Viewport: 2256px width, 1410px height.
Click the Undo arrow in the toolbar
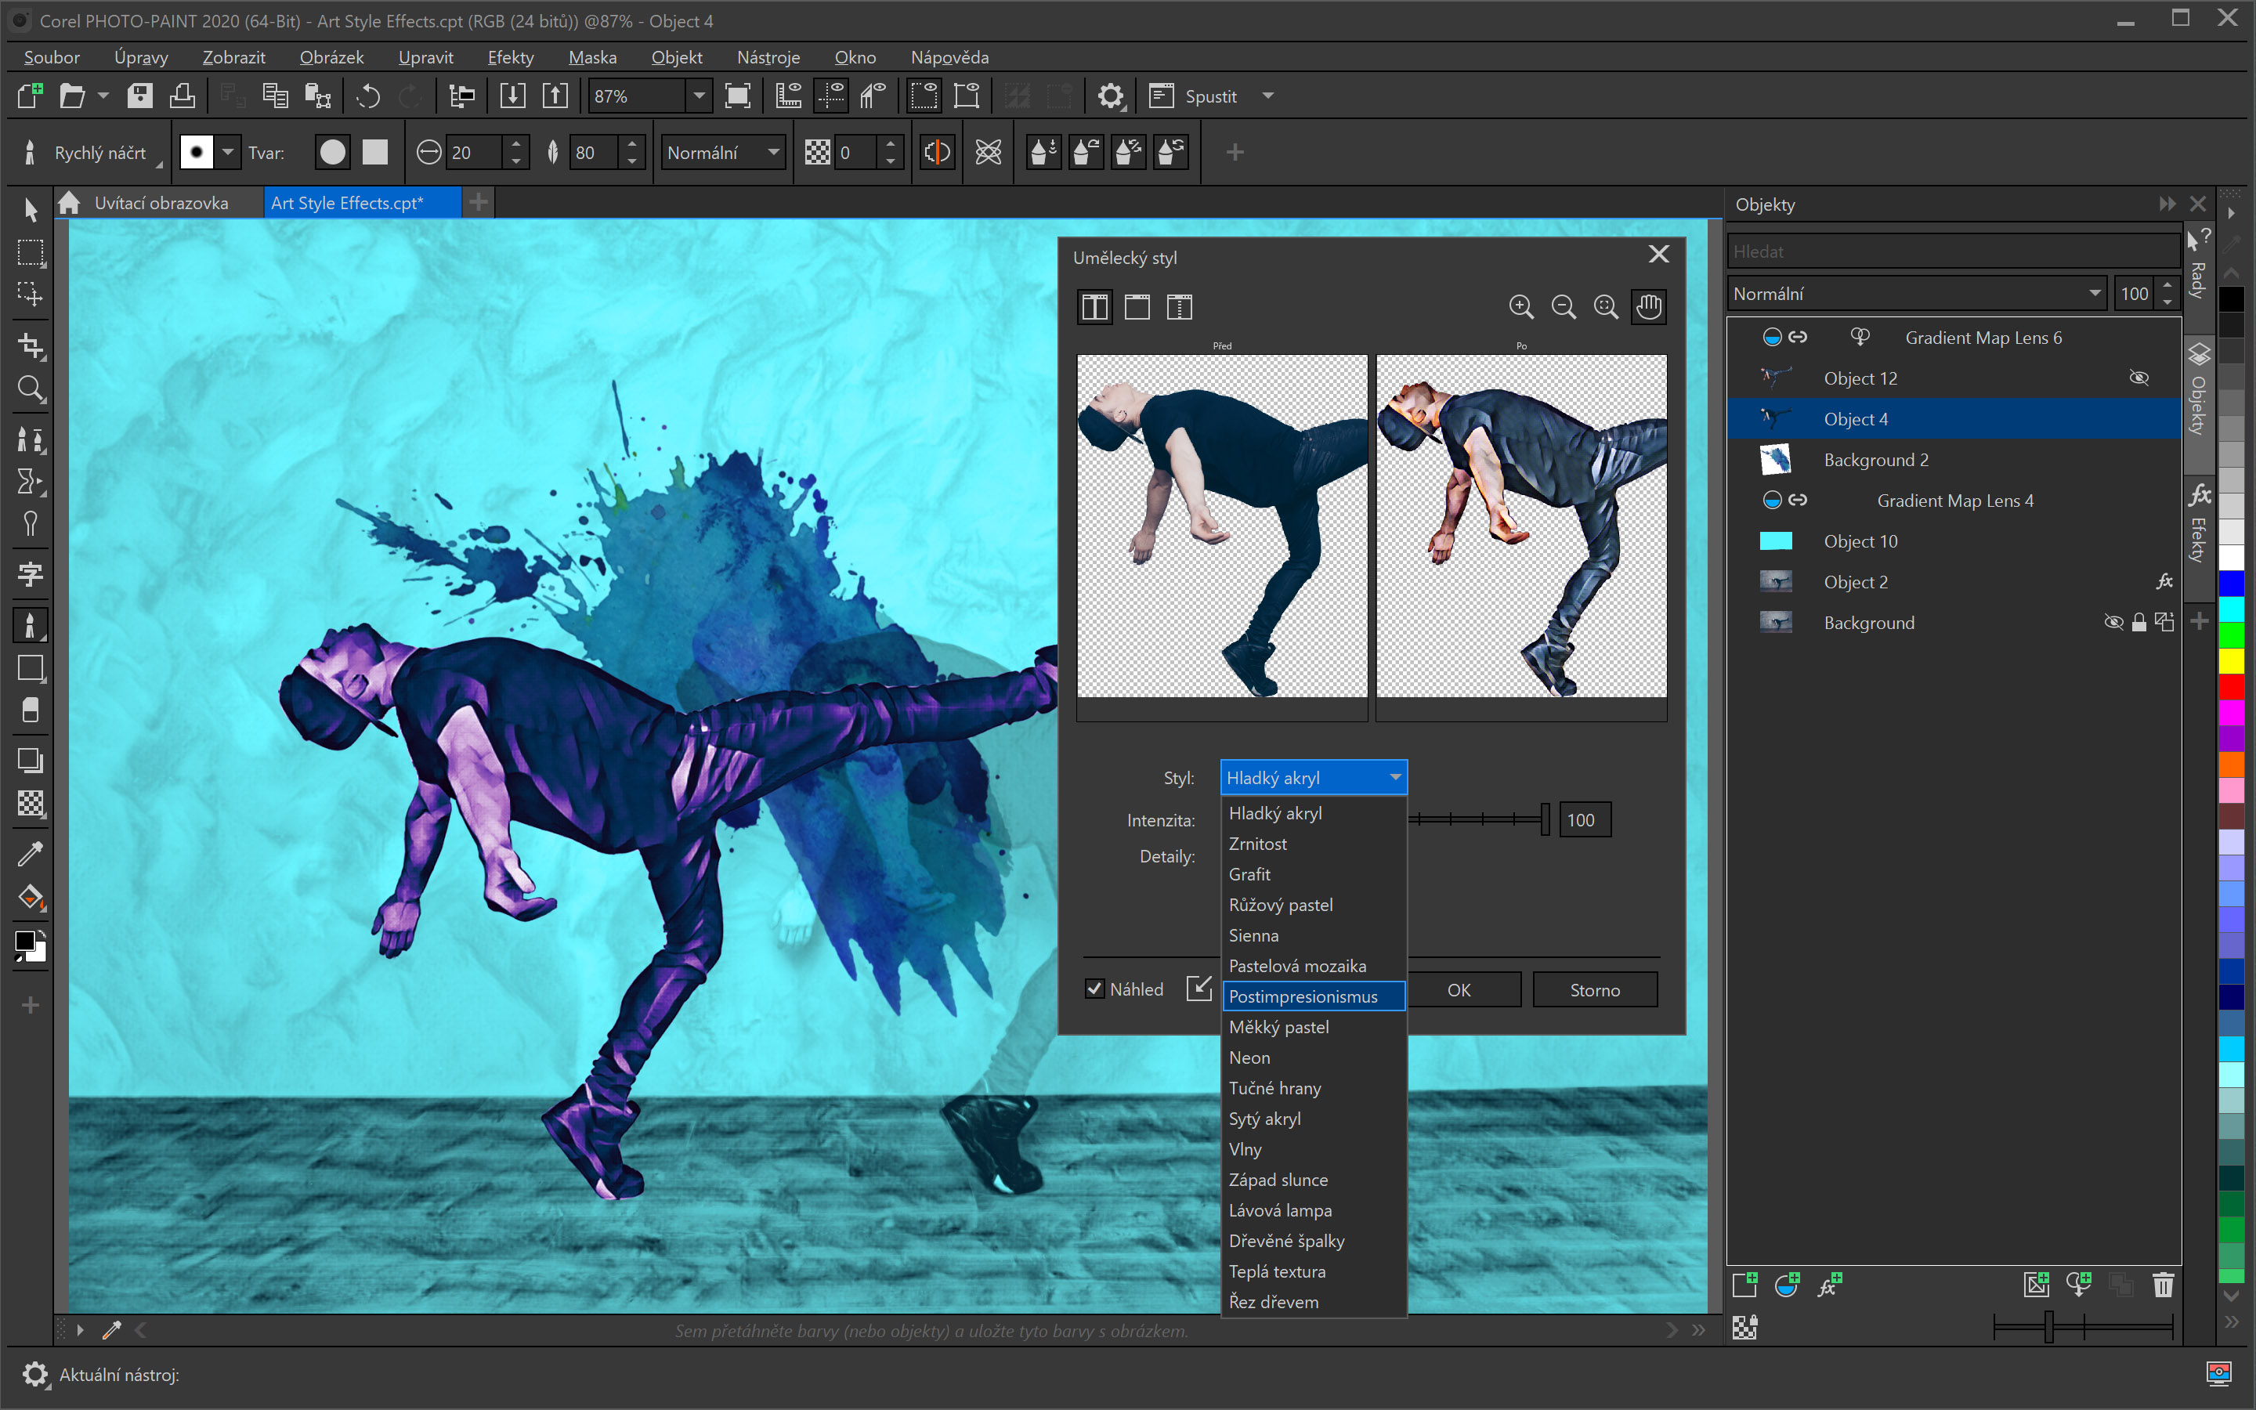368,96
